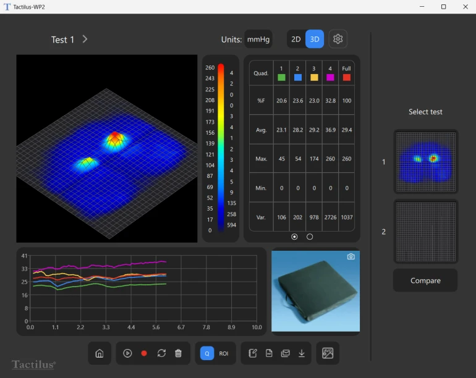Open the mmHg units dropdown

point(258,39)
